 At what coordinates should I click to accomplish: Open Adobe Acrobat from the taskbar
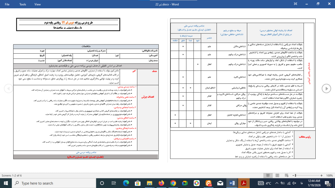click(x=244, y=183)
